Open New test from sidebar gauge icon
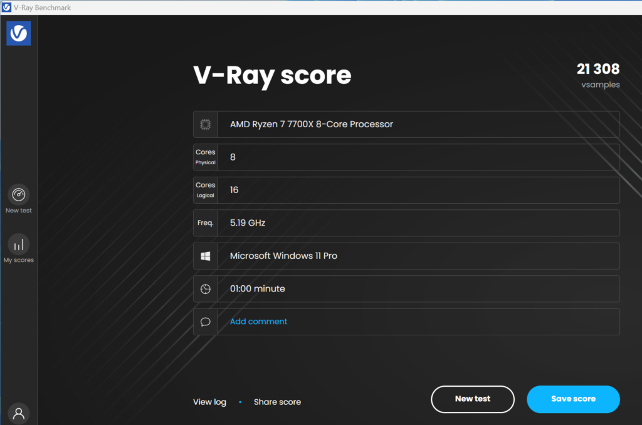 click(x=18, y=194)
